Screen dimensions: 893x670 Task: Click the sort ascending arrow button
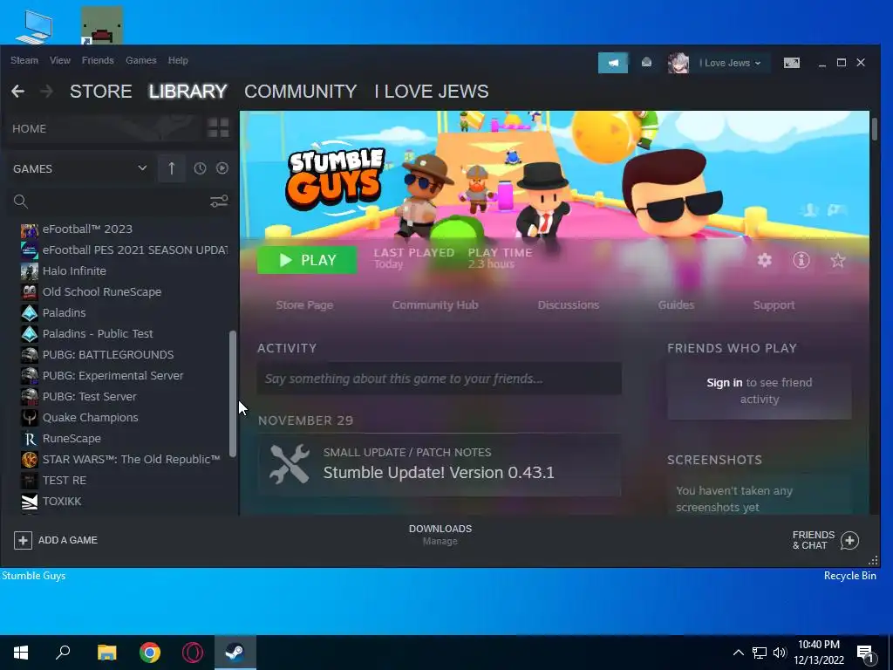point(172,168)
